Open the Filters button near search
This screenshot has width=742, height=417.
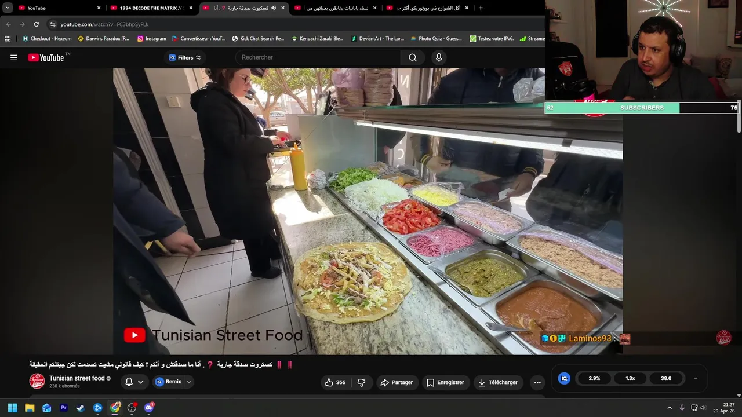pos(184,57)
